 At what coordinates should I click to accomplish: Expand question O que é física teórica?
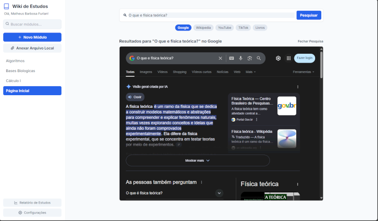174,193
